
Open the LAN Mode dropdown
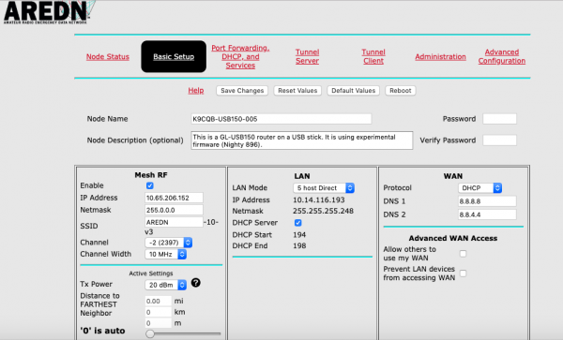[x=324, y=188]
